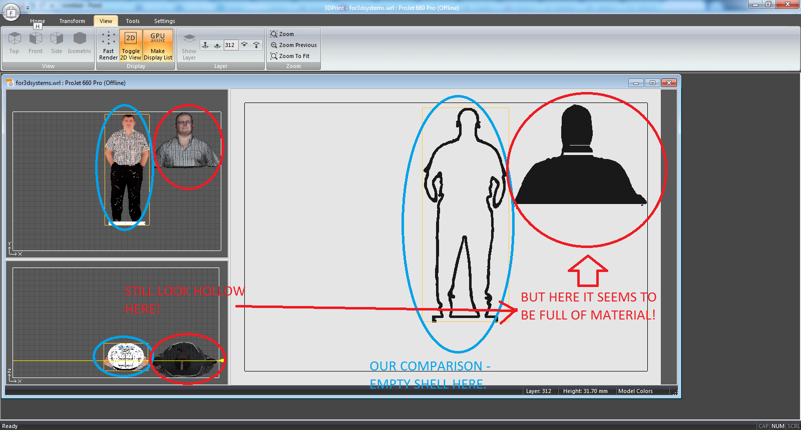The image size is (801, 430).
Task: Click the 'Zoom' ribbon group label
Action: click(x=293, y=66)
